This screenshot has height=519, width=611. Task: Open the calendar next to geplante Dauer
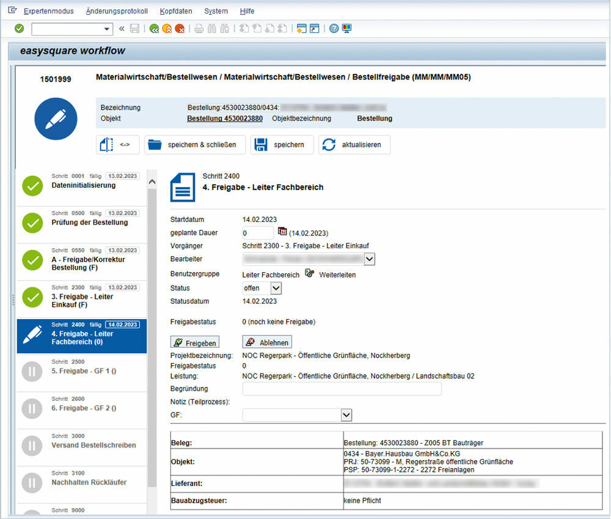pos(282,232)
